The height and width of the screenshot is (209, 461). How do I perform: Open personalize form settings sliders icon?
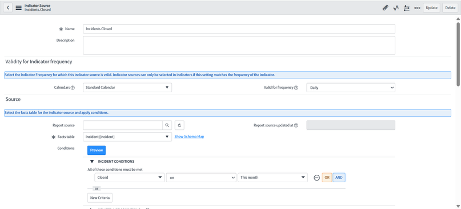coord(407,8)
